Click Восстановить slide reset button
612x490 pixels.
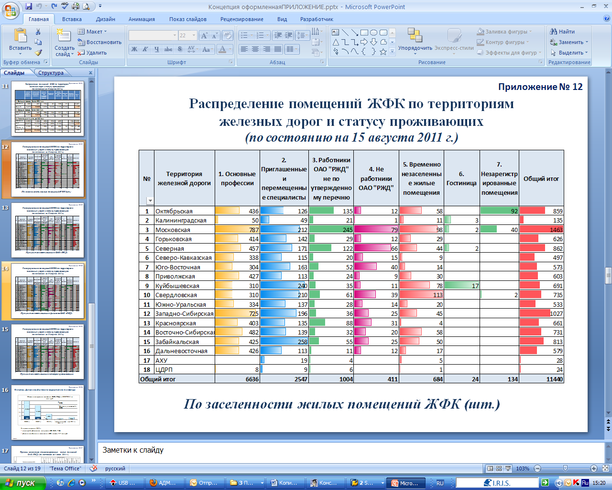click(99, 42)
